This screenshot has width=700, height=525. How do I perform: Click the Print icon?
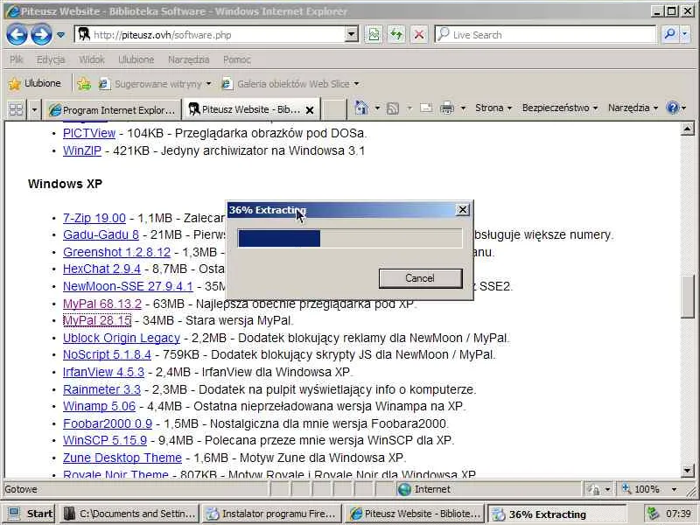447,108
